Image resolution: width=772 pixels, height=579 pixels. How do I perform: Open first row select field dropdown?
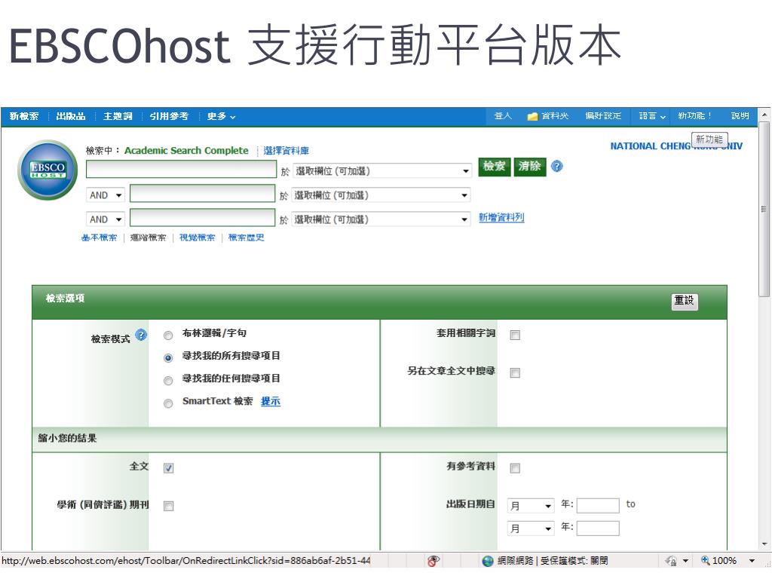(x=382, y=171)
